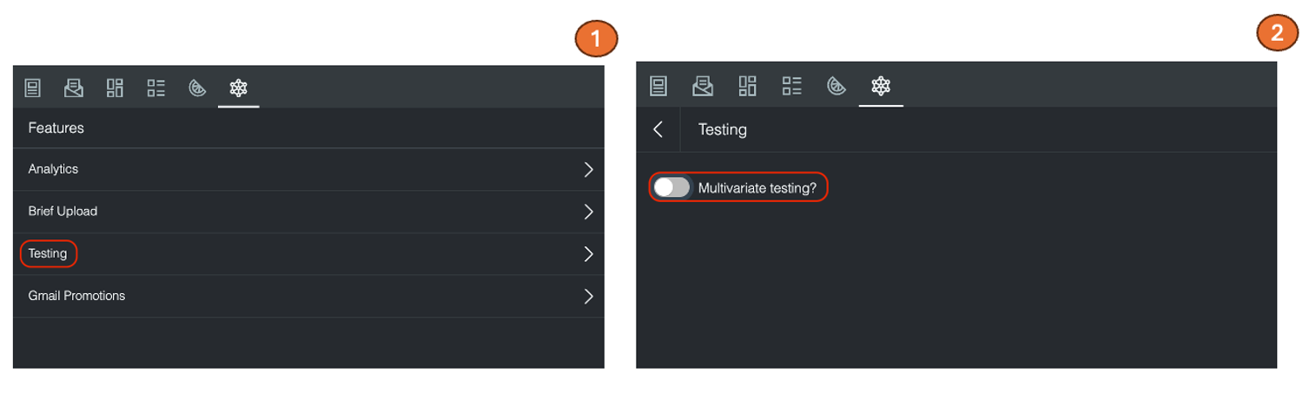Viewport: 1303px width, 399px height.
Task: Click the citrus slice icon in the Testing panel
Action: 836,86
